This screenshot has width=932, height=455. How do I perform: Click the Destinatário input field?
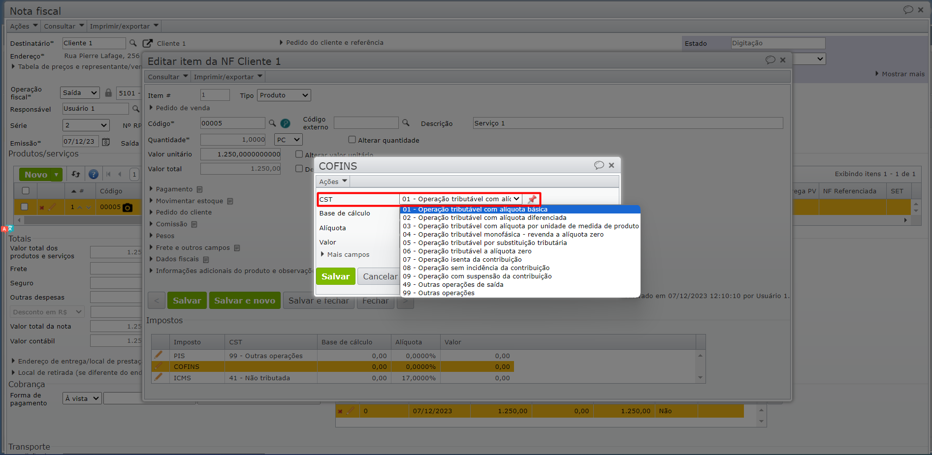click(x=94, y=43)
